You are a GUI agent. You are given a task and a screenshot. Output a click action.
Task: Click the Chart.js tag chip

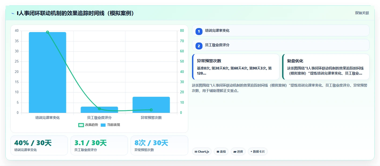[x=202, y=152]
